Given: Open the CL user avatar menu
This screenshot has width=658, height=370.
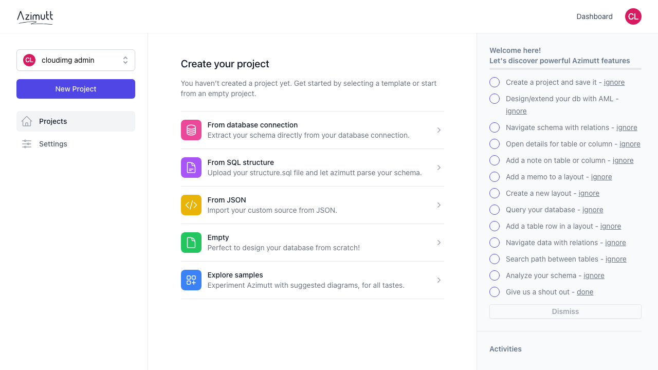Looking at the screenshot, I should coord(633,16).
